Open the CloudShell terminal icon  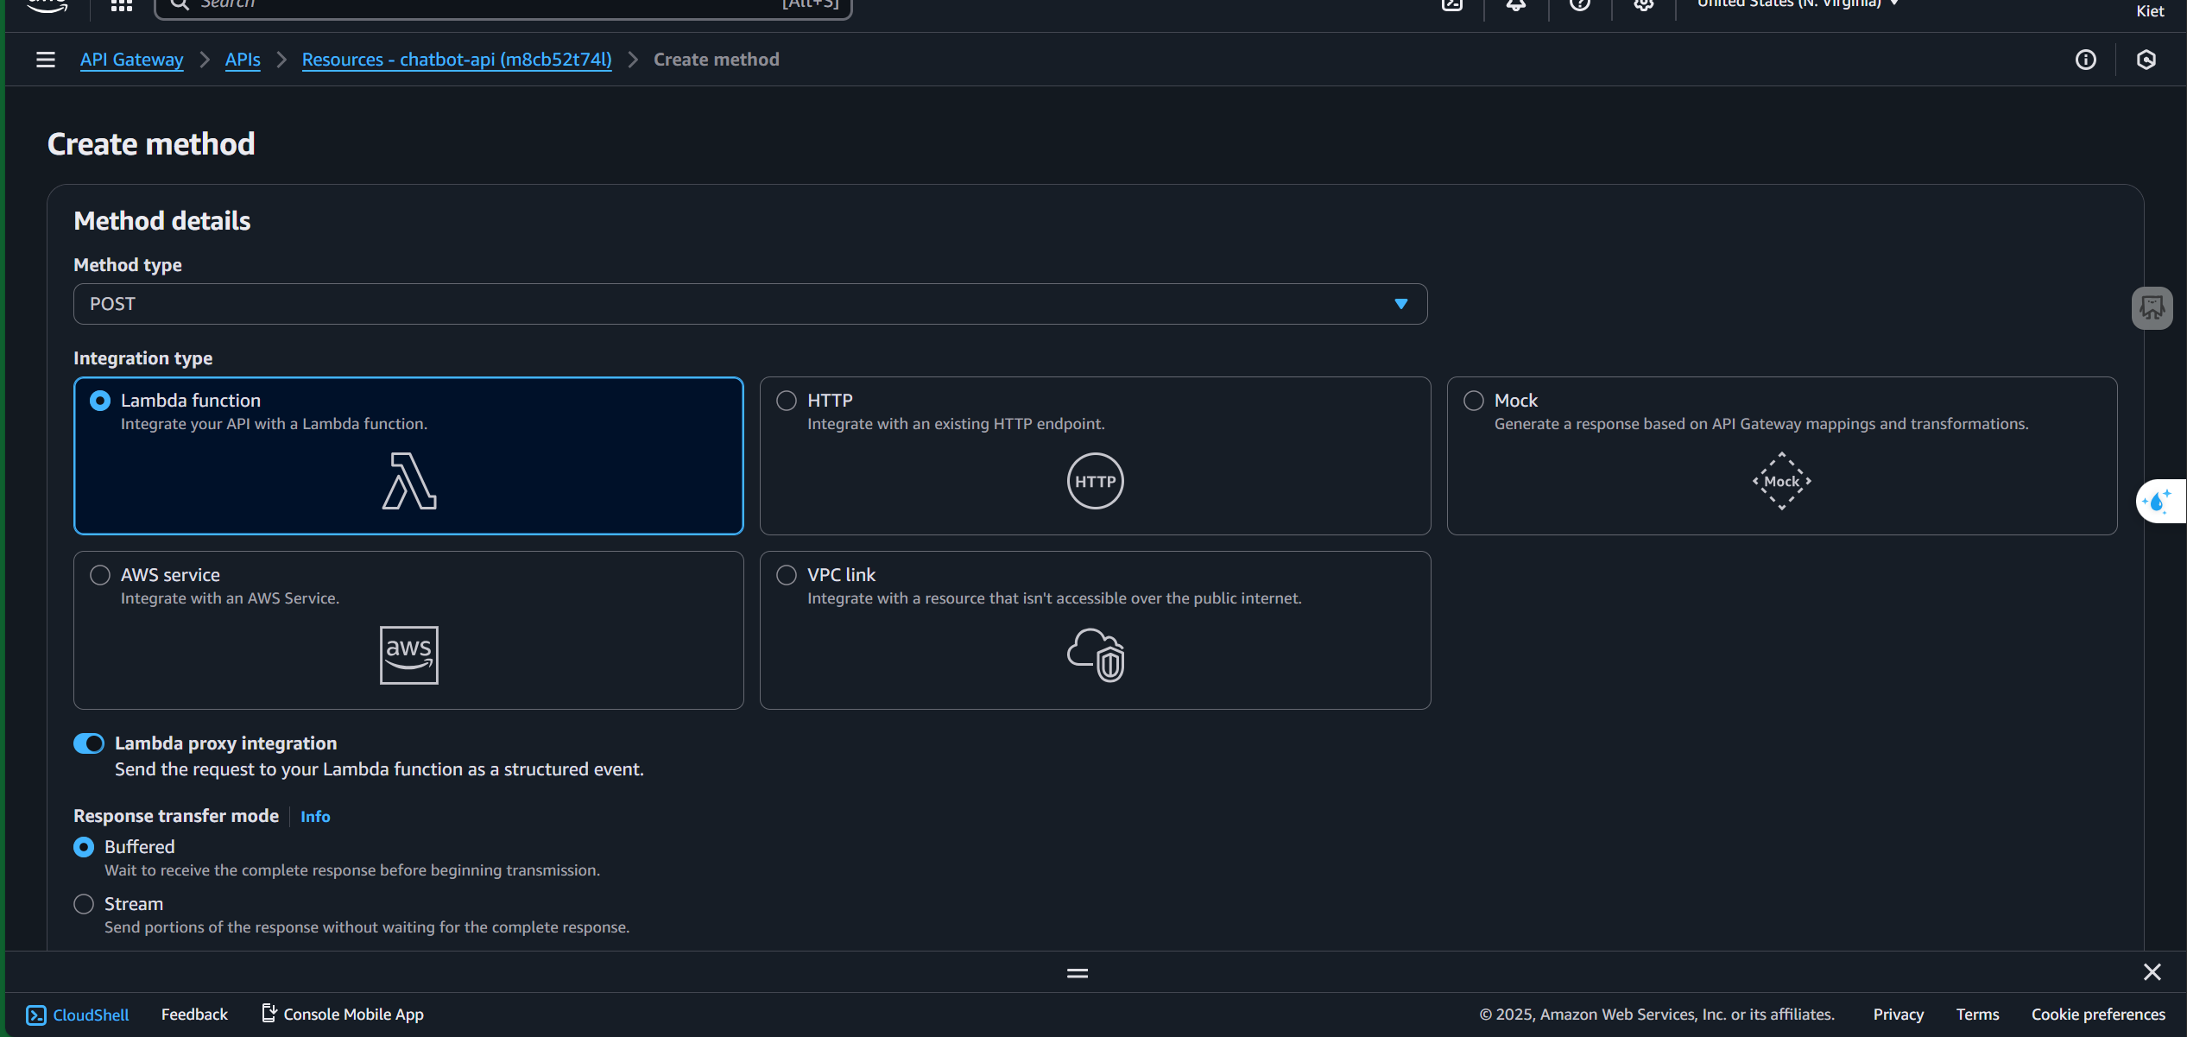click(x=1452, y=4)
